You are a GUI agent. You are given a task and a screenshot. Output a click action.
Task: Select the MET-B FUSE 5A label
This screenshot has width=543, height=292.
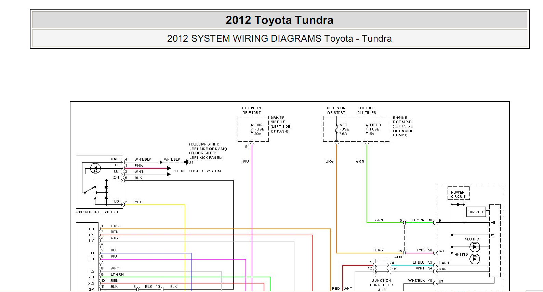pos(375,129)
